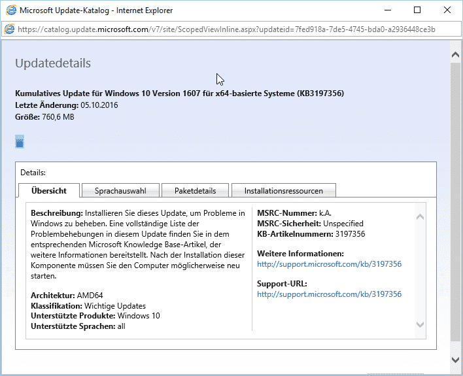Click the Updatedetails heading
This screenshot has height=376, width=463.
(x=53, y=63)
